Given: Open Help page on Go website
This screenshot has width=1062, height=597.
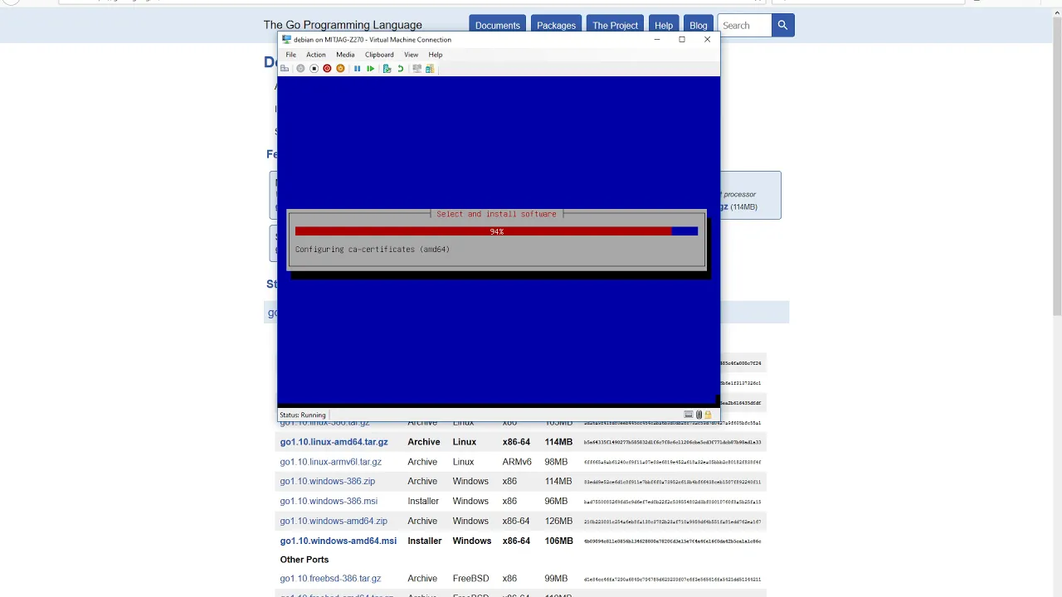Looking at the screenshot, I should (x=664, y=26).
